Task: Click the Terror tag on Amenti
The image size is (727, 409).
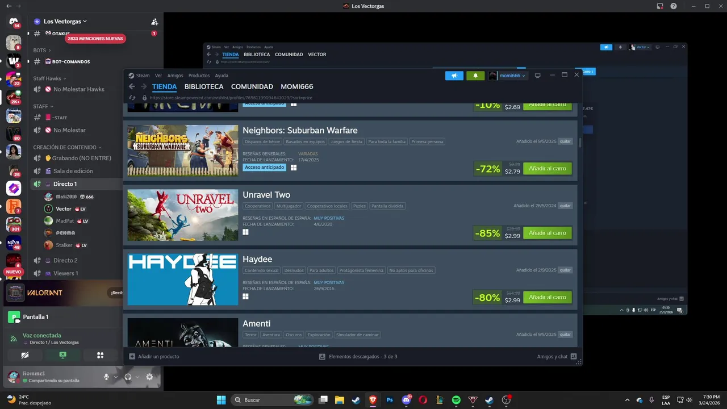Action: (x=250, y=335)
